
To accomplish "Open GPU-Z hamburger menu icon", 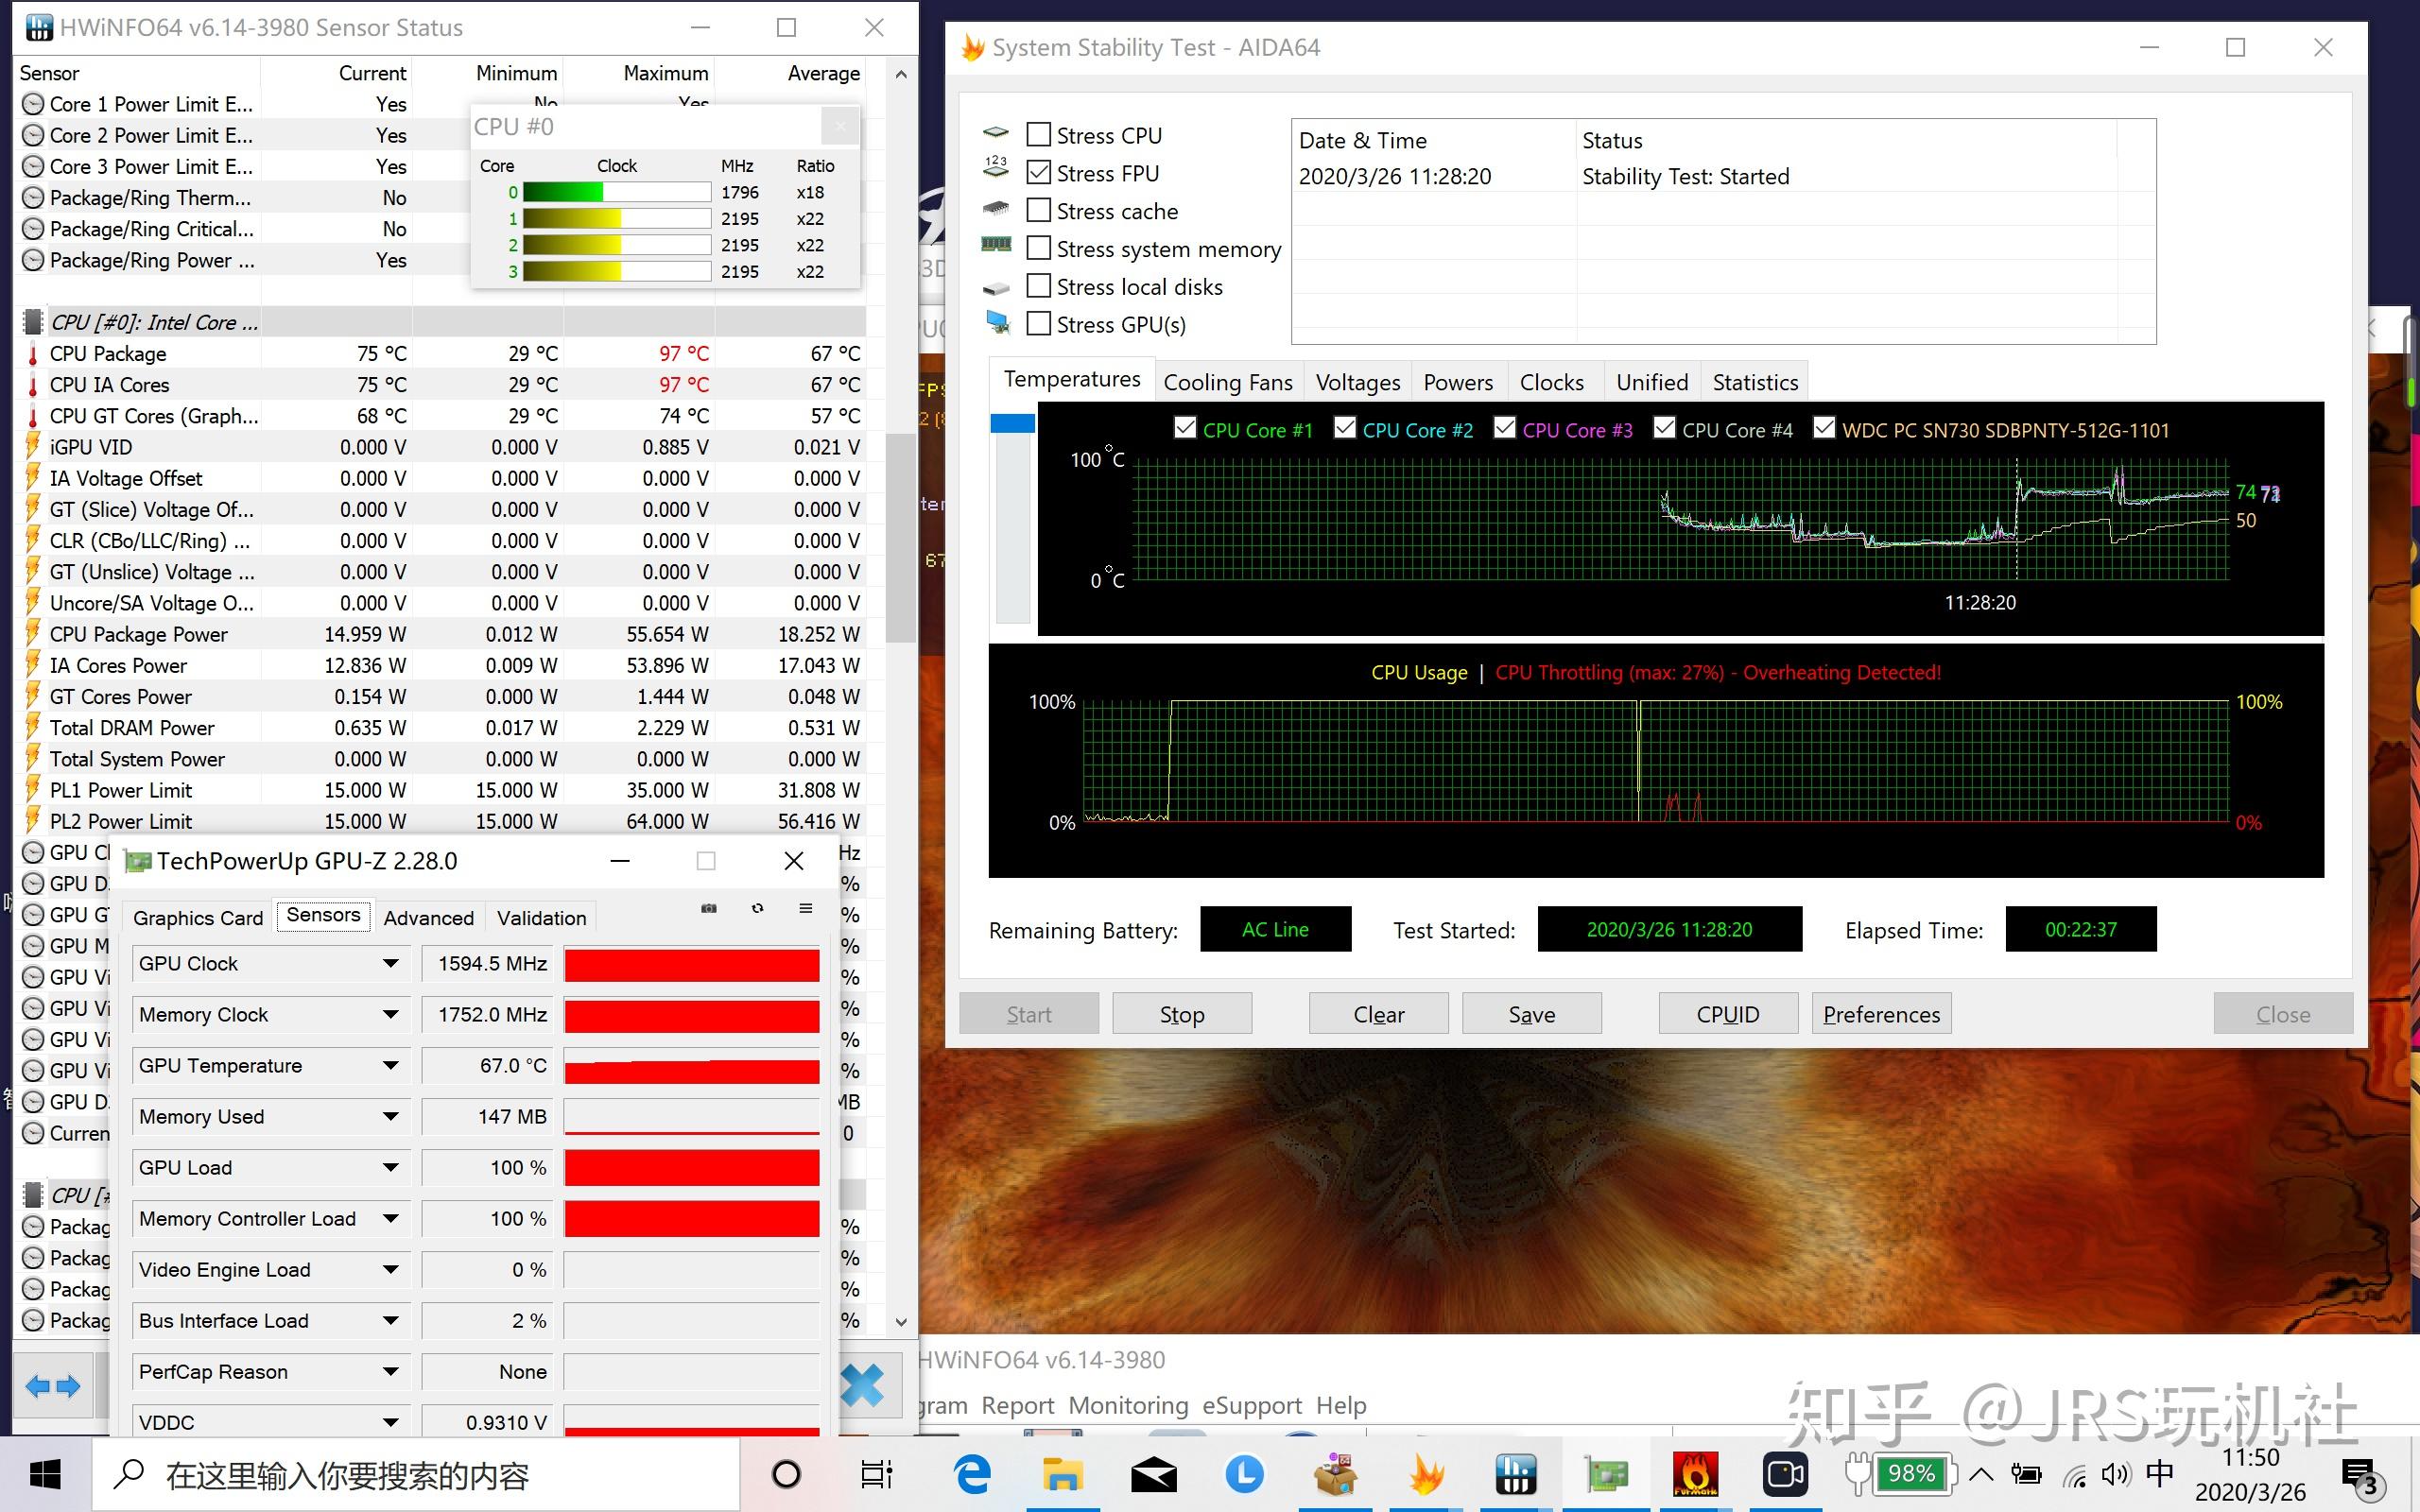I will [x=805, y=908].
